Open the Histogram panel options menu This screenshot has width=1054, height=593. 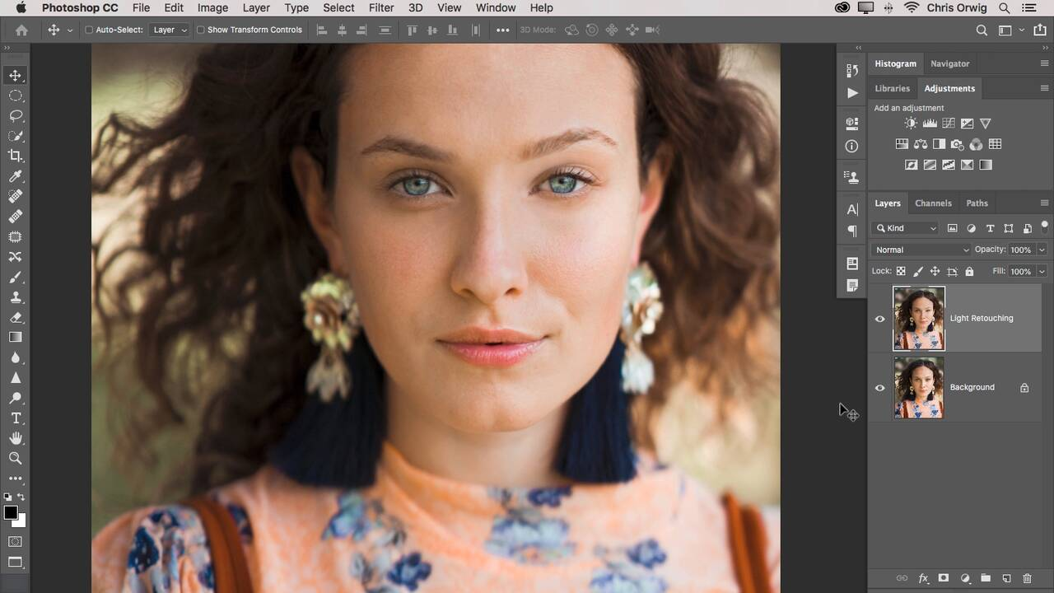(x=1044, y=63)
